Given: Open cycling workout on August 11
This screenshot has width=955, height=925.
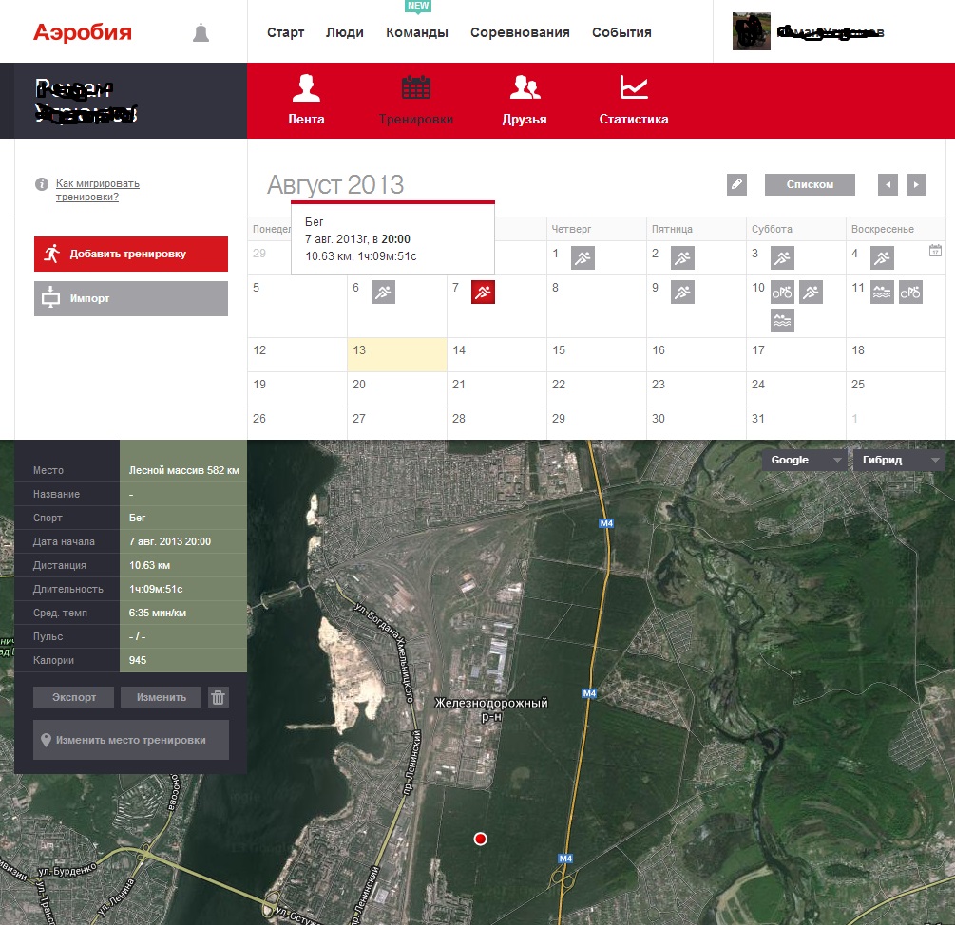Looking at the screenshot, I should pos(910,293).
